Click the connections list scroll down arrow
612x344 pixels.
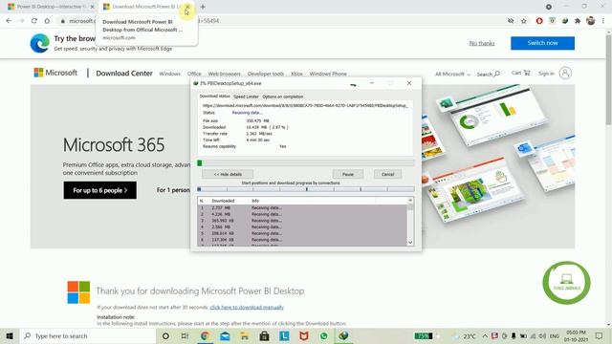(x=410, y=242)
